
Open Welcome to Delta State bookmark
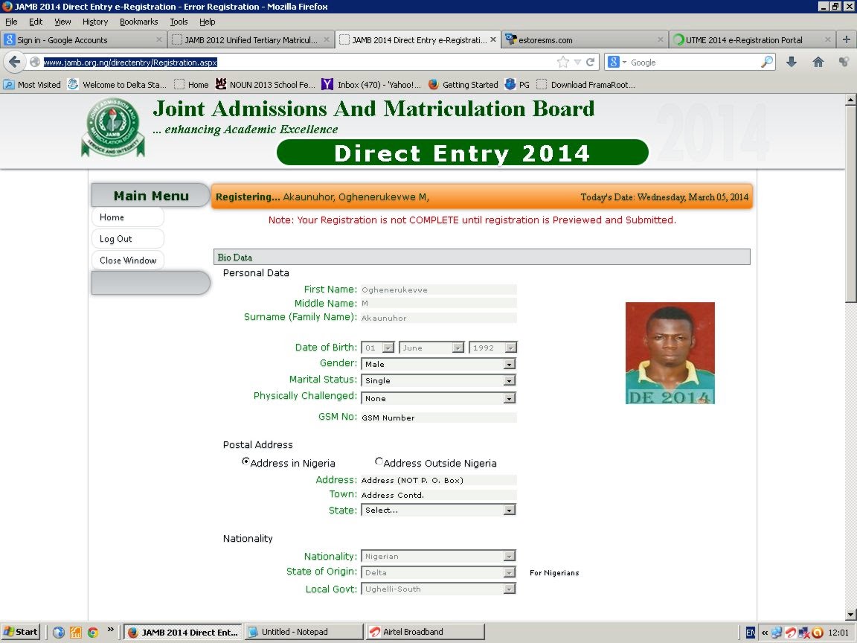pos(117,84)
